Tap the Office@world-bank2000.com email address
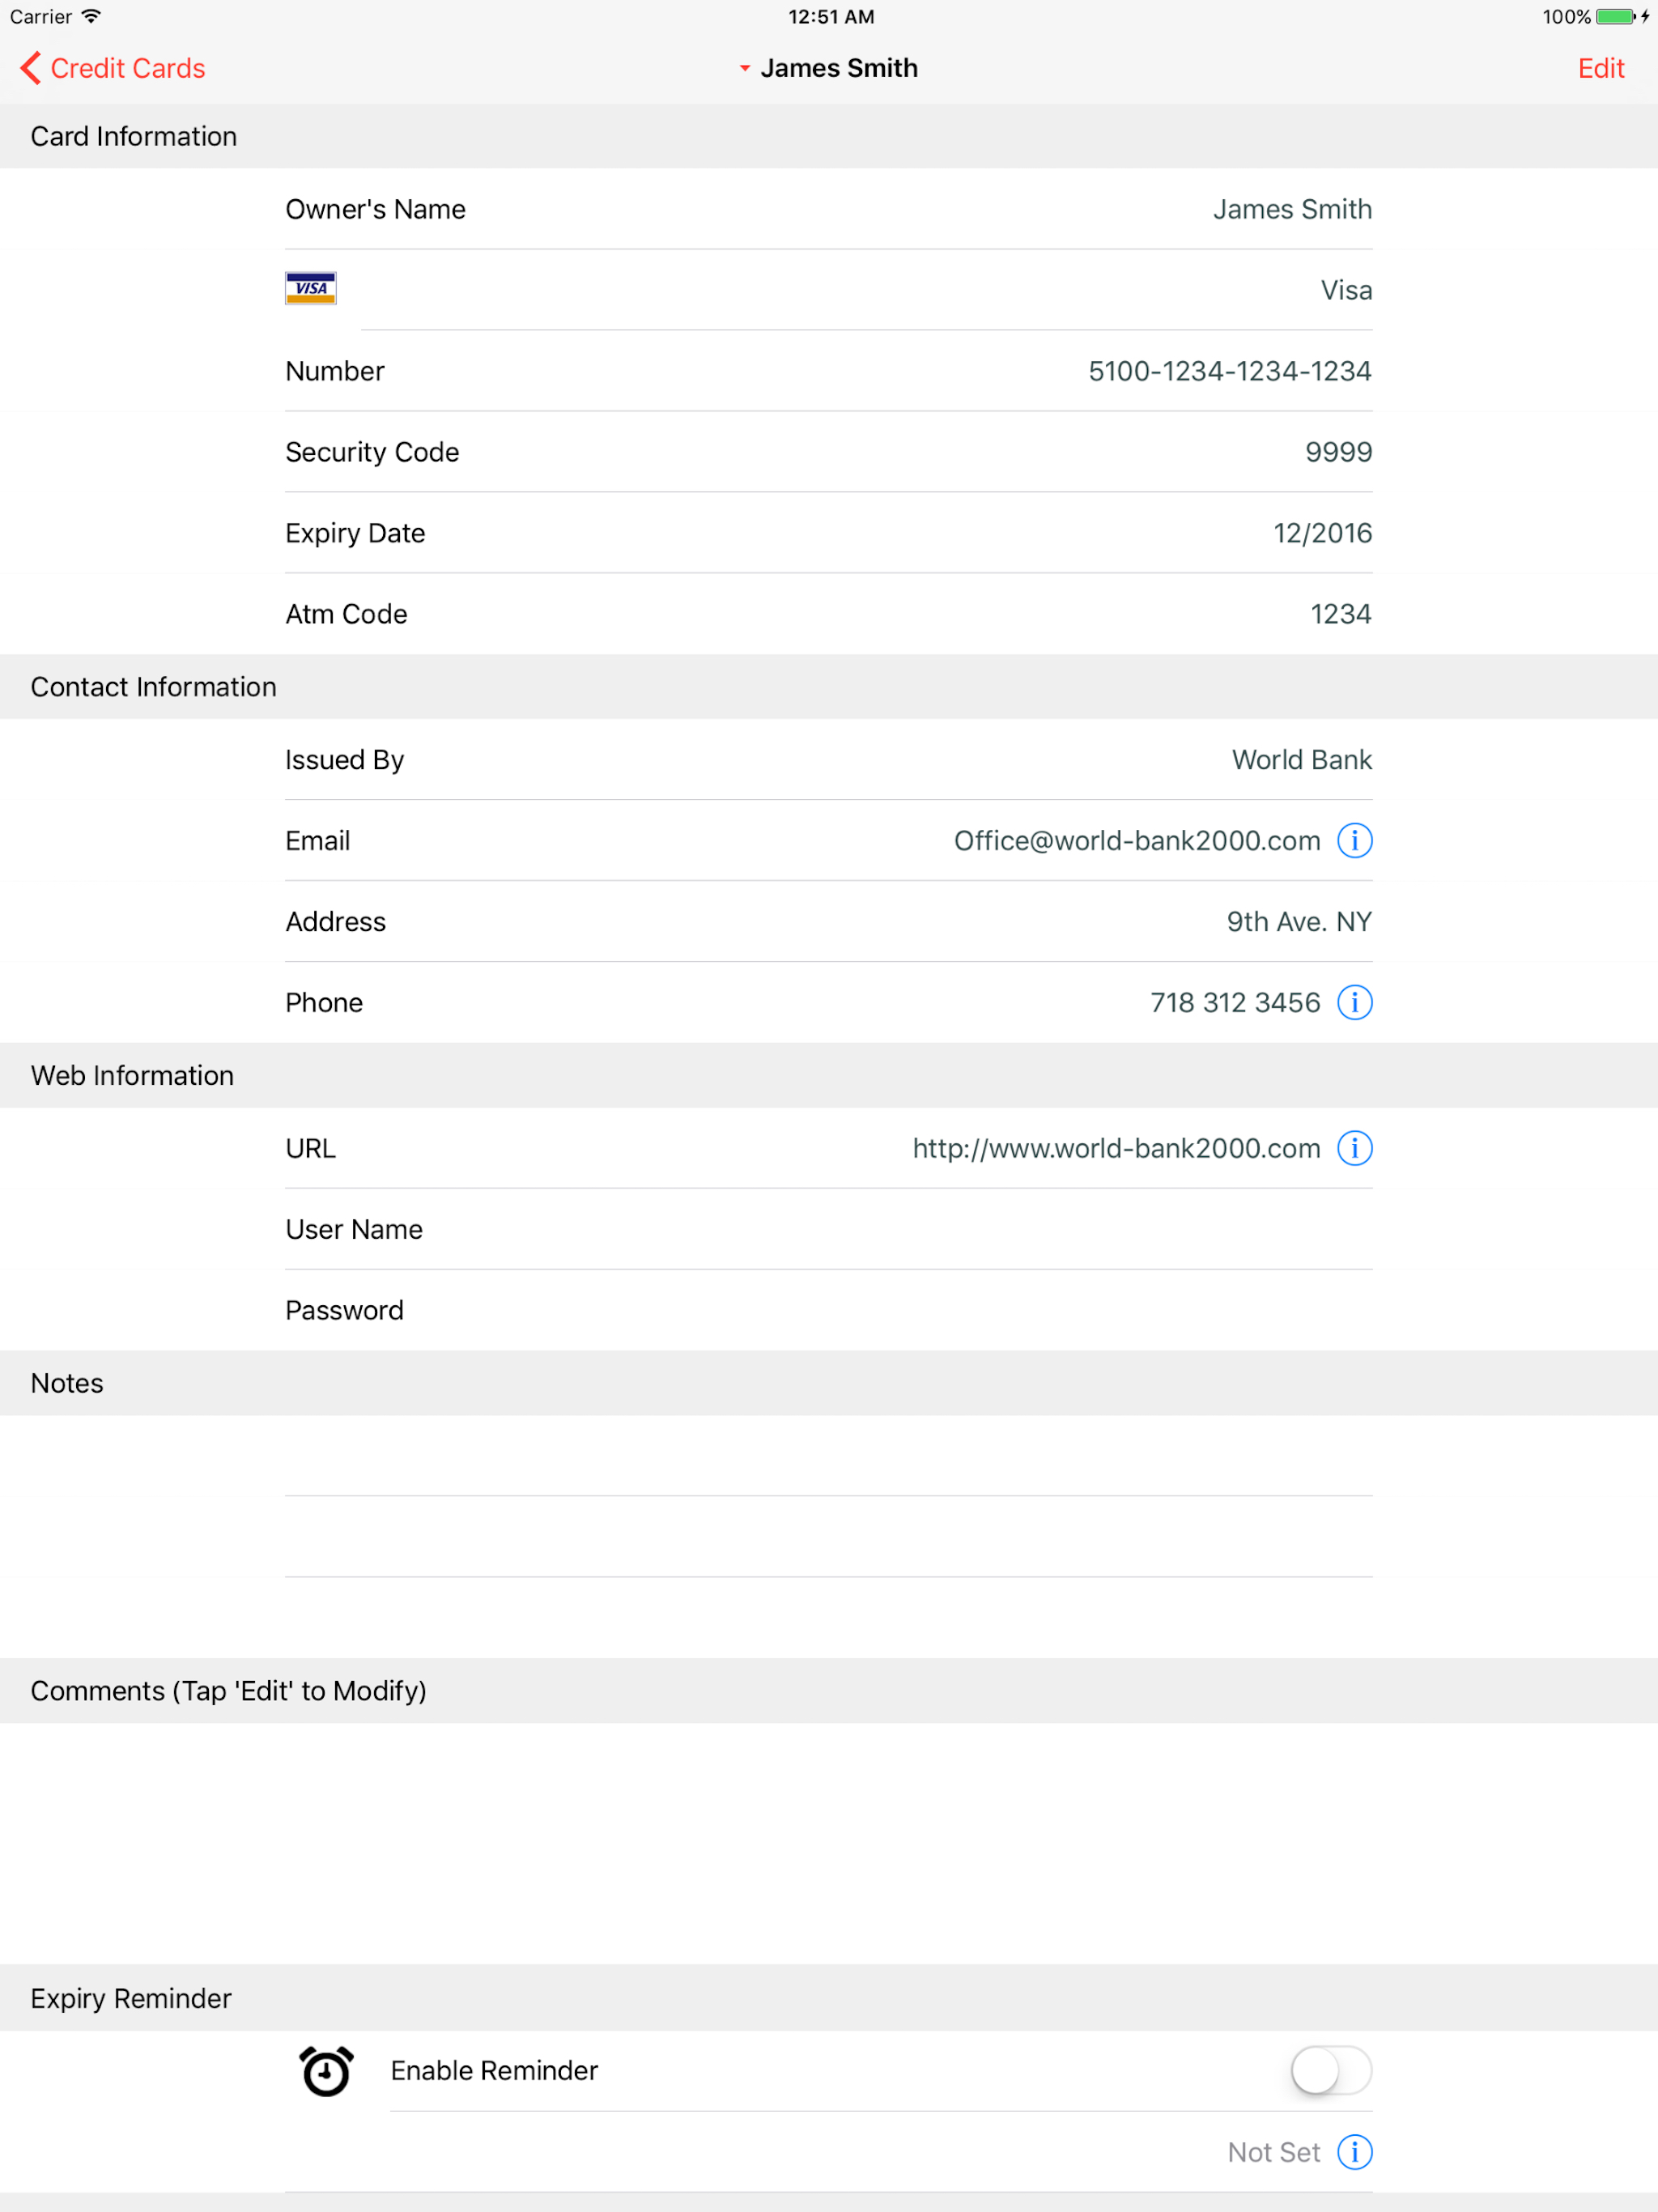 [1136, 841]
